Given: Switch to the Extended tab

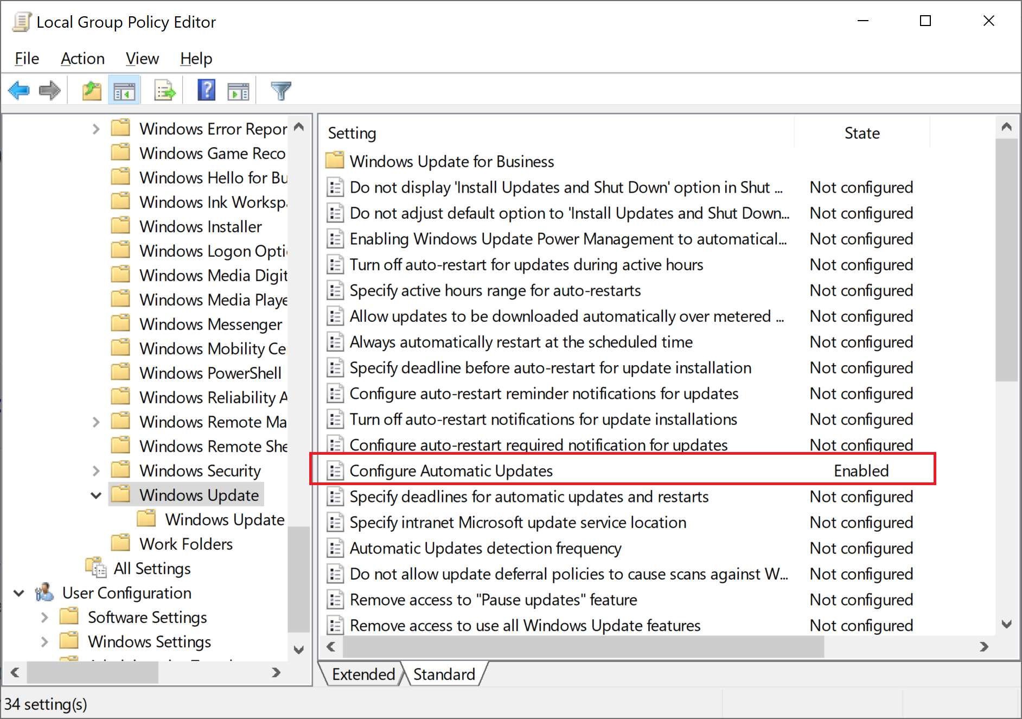Looking at the screenshot, I should tap(362, 674).
